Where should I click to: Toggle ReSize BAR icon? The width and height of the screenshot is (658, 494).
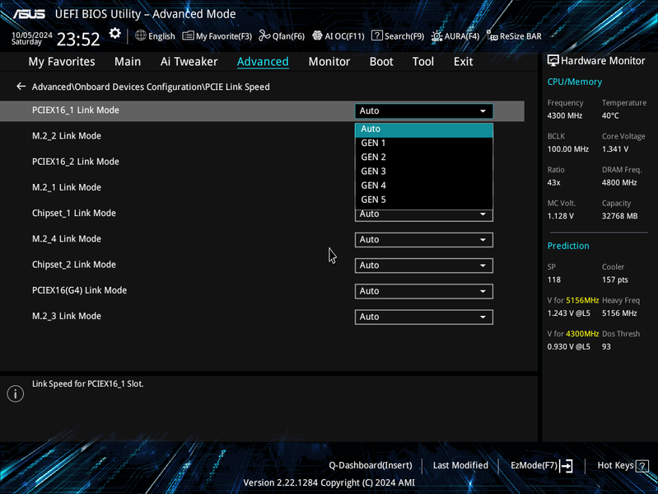(x=492, y=35)
